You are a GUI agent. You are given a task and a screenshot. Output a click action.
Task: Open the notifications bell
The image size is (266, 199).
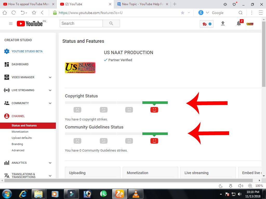point(239,23)
